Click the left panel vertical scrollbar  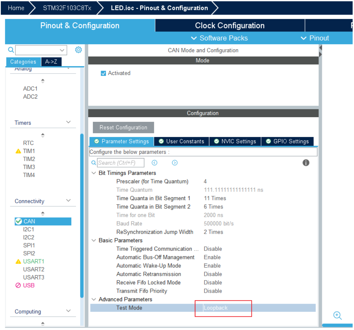pos(82,216)
